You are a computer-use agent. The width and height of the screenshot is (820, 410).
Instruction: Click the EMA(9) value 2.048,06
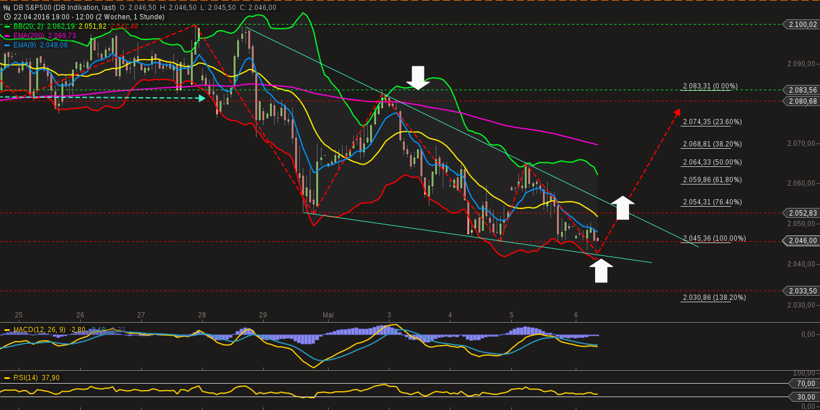coord(54,45)
